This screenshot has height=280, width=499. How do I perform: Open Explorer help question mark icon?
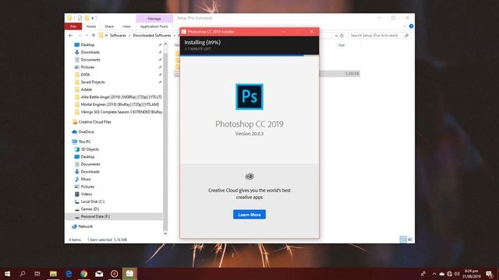411,26
